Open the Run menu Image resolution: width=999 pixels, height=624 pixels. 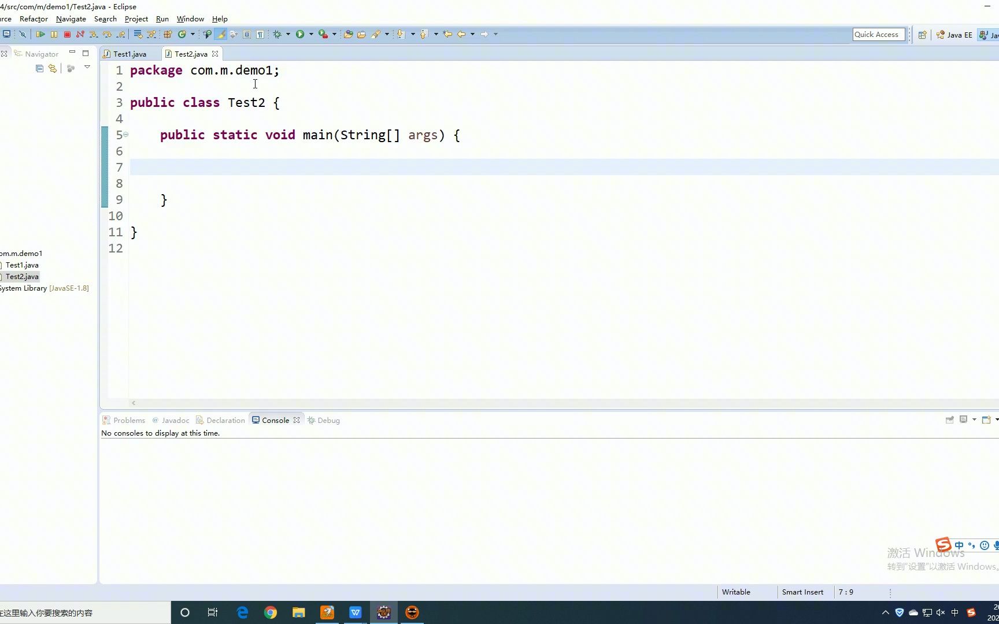[162, 19]
